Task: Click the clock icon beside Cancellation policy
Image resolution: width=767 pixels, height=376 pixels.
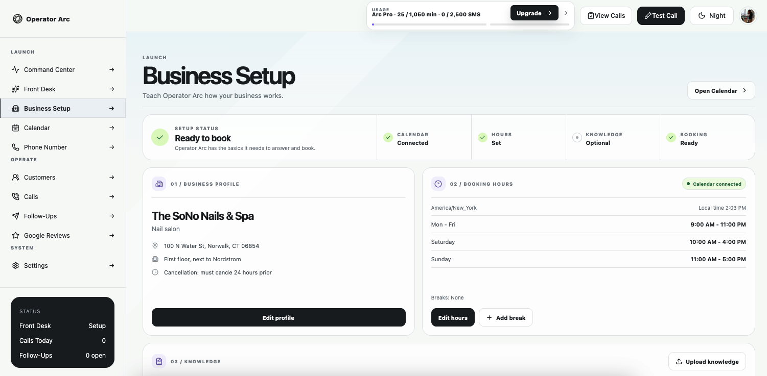Action: pyautogui.click(x=155, y=272)
